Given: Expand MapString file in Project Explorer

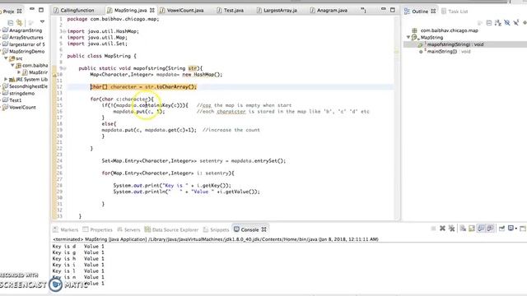Looking at the screenshot, I should tap(19, 72).
